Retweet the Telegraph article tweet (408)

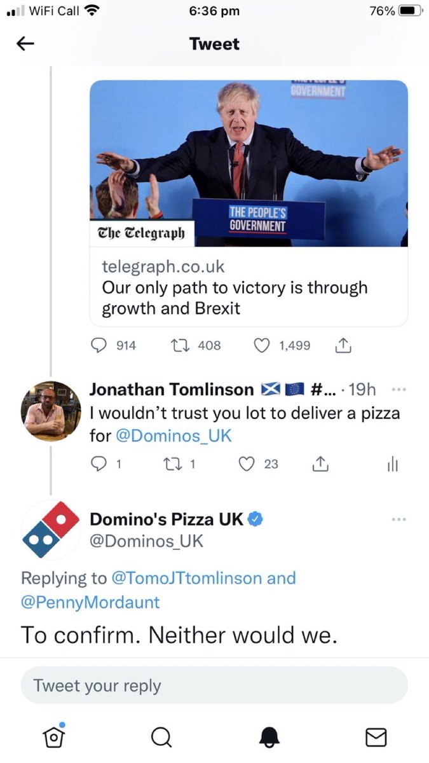tap(196, 345)
